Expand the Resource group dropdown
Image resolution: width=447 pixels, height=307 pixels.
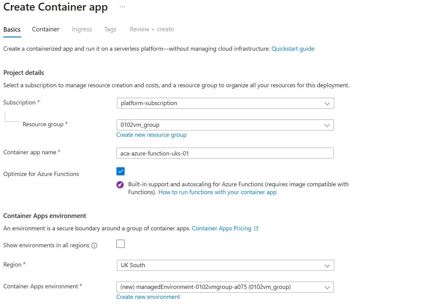pos(225,125)
